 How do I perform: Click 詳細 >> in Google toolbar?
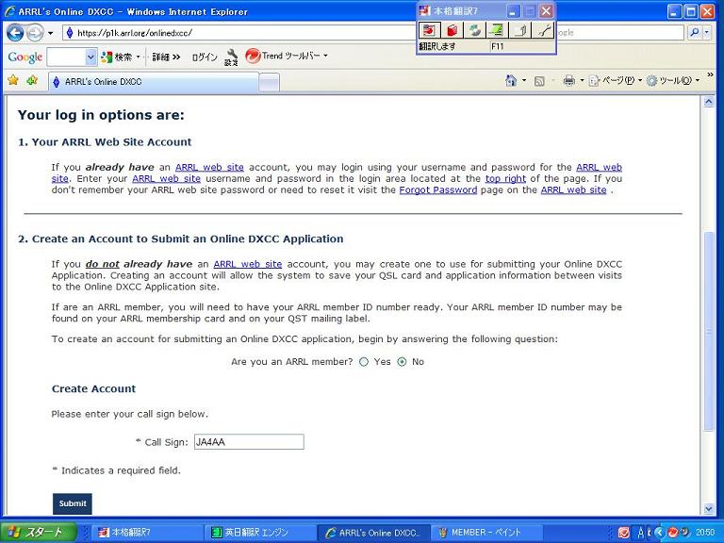[166, 57]
